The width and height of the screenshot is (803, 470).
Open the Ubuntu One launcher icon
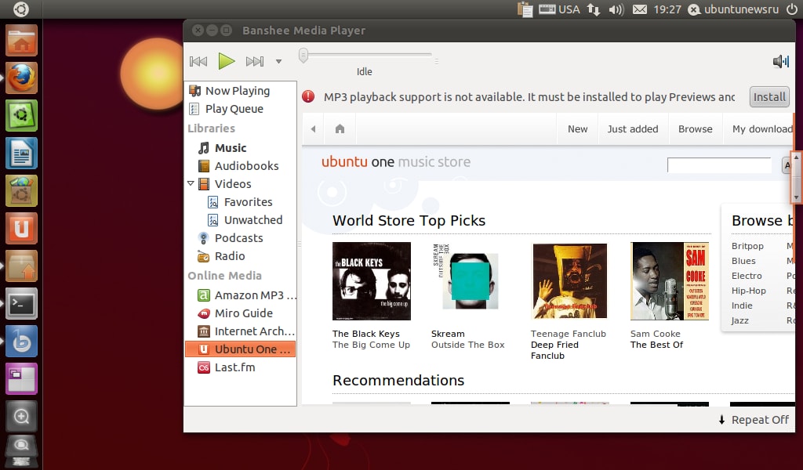[x=21, y=228]
